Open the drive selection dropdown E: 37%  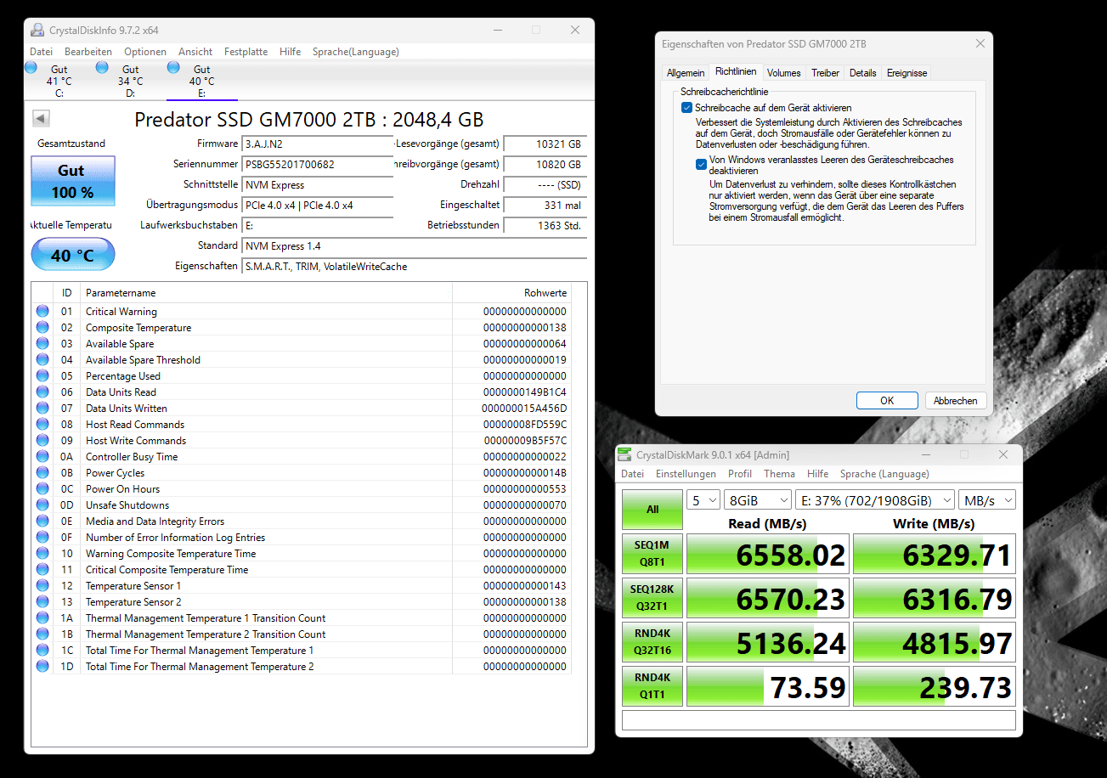tap(875, 500)
